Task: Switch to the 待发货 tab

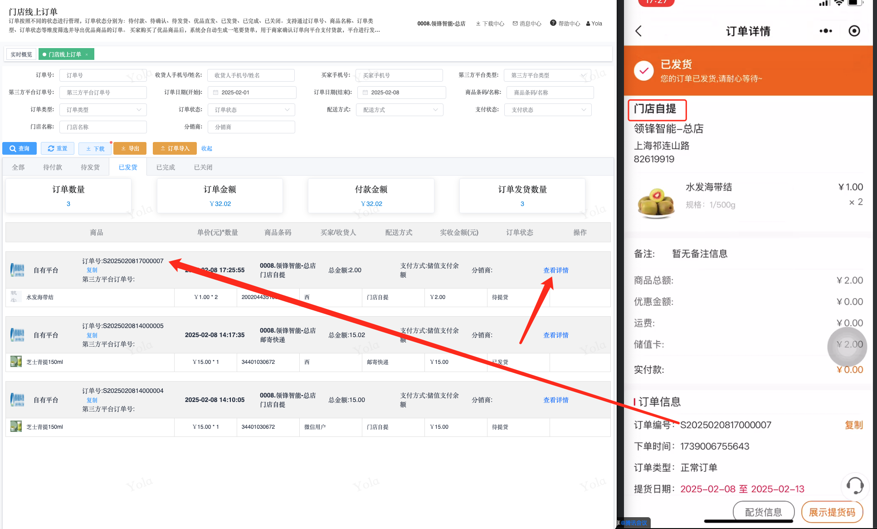Action: coord(90,167)
